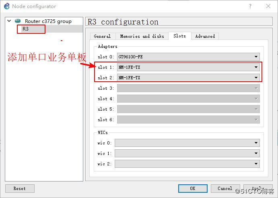Image resolution: width=278 pixels, height=198 pixels.
Task: Click the slot 0 label
Action: tap(106, 57)
